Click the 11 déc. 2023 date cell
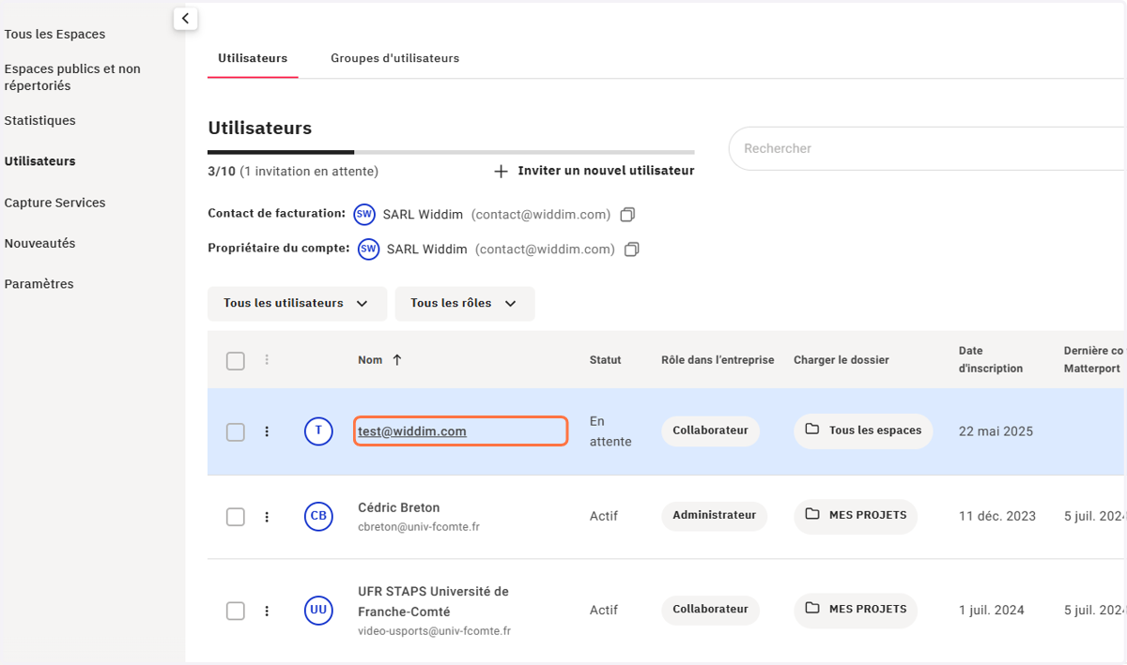 pos(997,517)
